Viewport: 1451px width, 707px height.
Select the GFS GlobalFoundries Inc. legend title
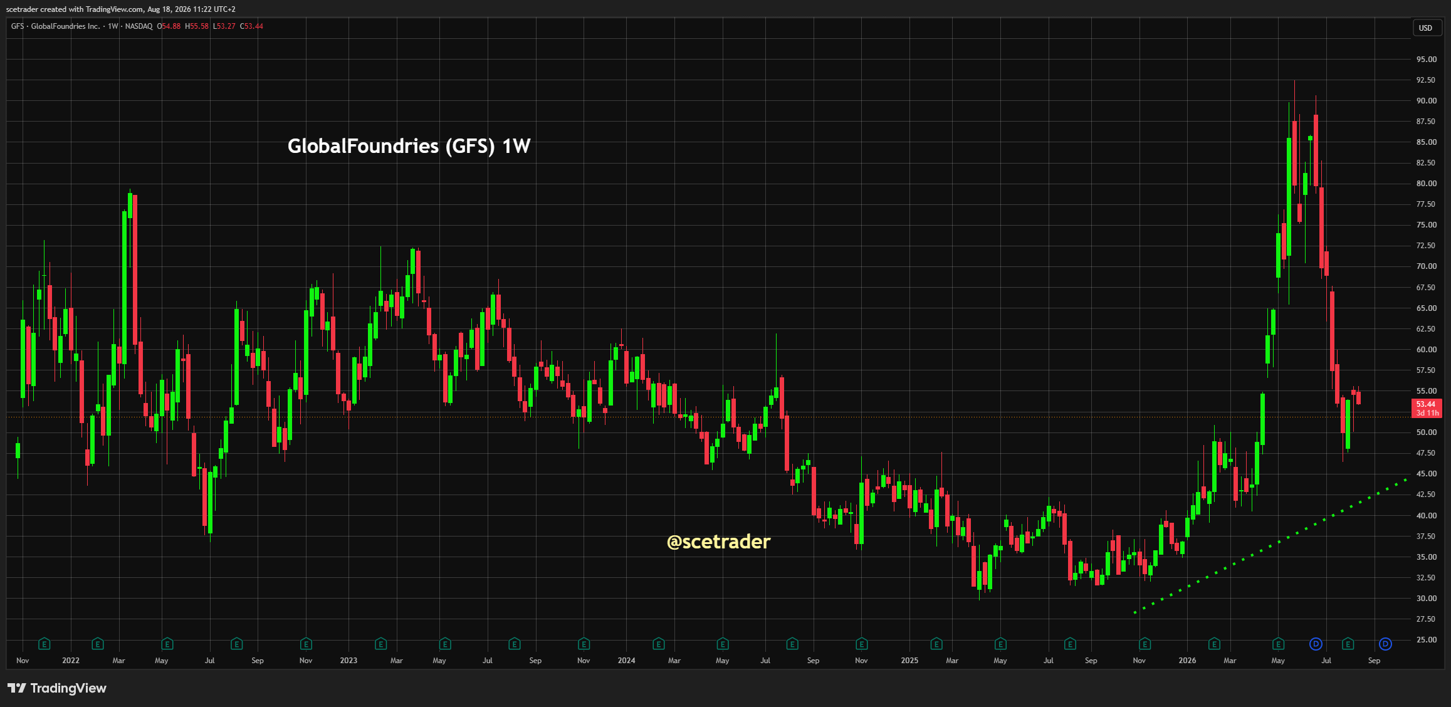(55, 26)
